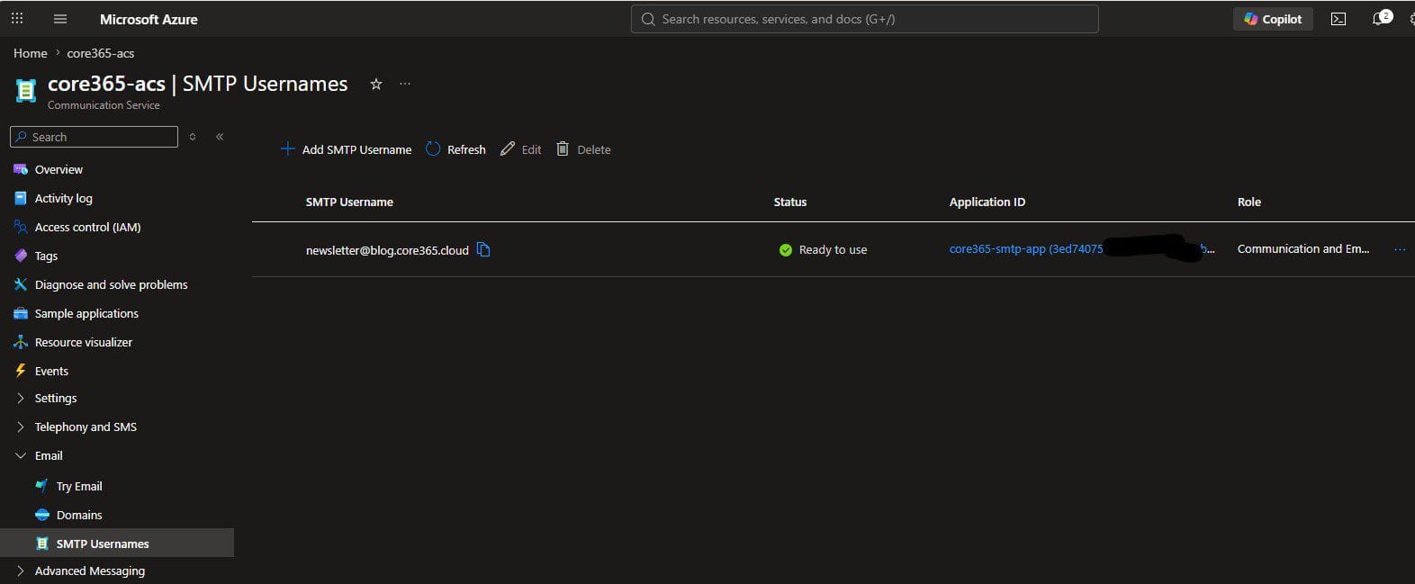This screenshot has height=584, width=1415.
Task: Click the Role column header
Action: 1249,202
